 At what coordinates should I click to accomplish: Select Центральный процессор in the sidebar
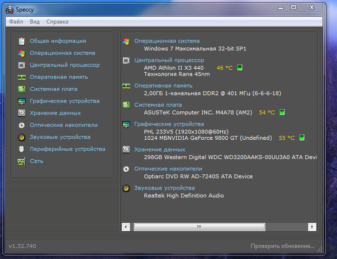pos(64,65)
